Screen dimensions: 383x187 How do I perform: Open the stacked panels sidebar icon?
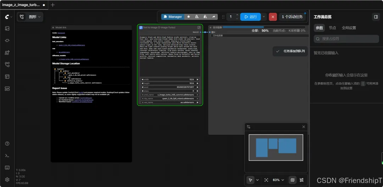[x=7, y=89]
